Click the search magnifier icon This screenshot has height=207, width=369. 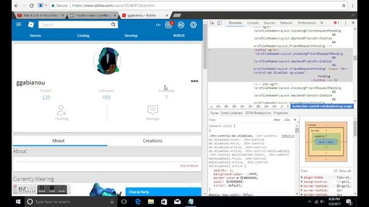pos(113,24)
